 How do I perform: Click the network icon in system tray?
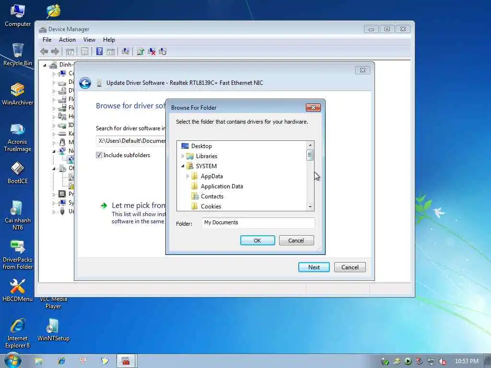(431, 361)
